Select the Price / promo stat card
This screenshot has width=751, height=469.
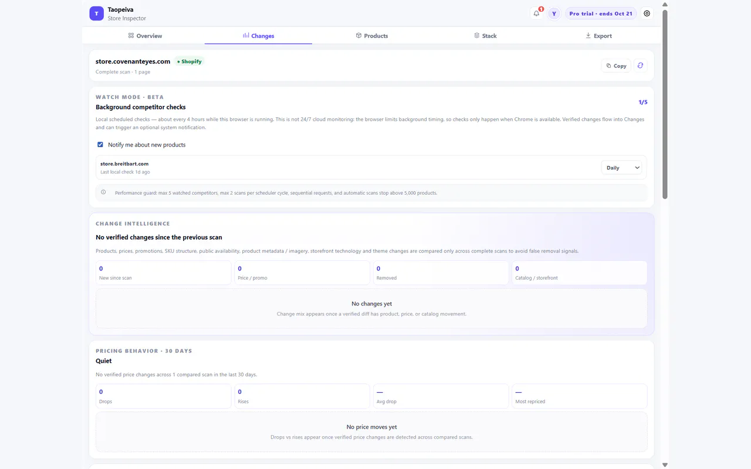point(302,273)
